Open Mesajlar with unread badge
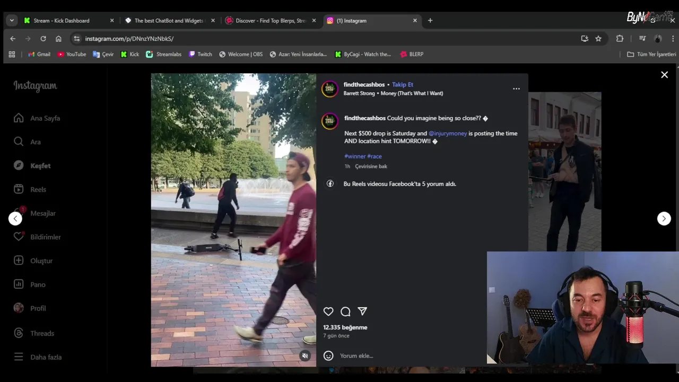This screenshot has width=679, height=382. 34,213
